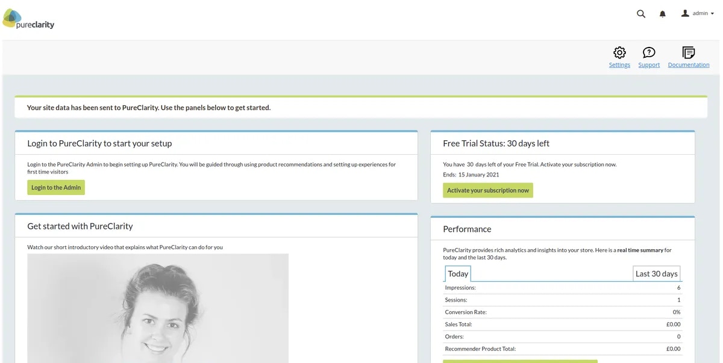Viewport: 723px width, 363px height.
Task: Select Recommender Product Total row label
Action: coord(480,349)
